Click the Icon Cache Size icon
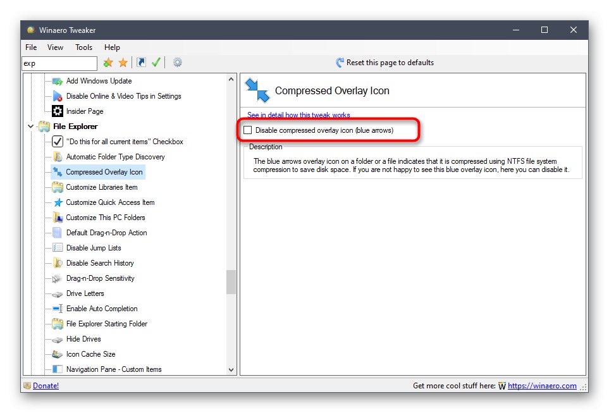This screenshot has height=413, width=609. 58,354
